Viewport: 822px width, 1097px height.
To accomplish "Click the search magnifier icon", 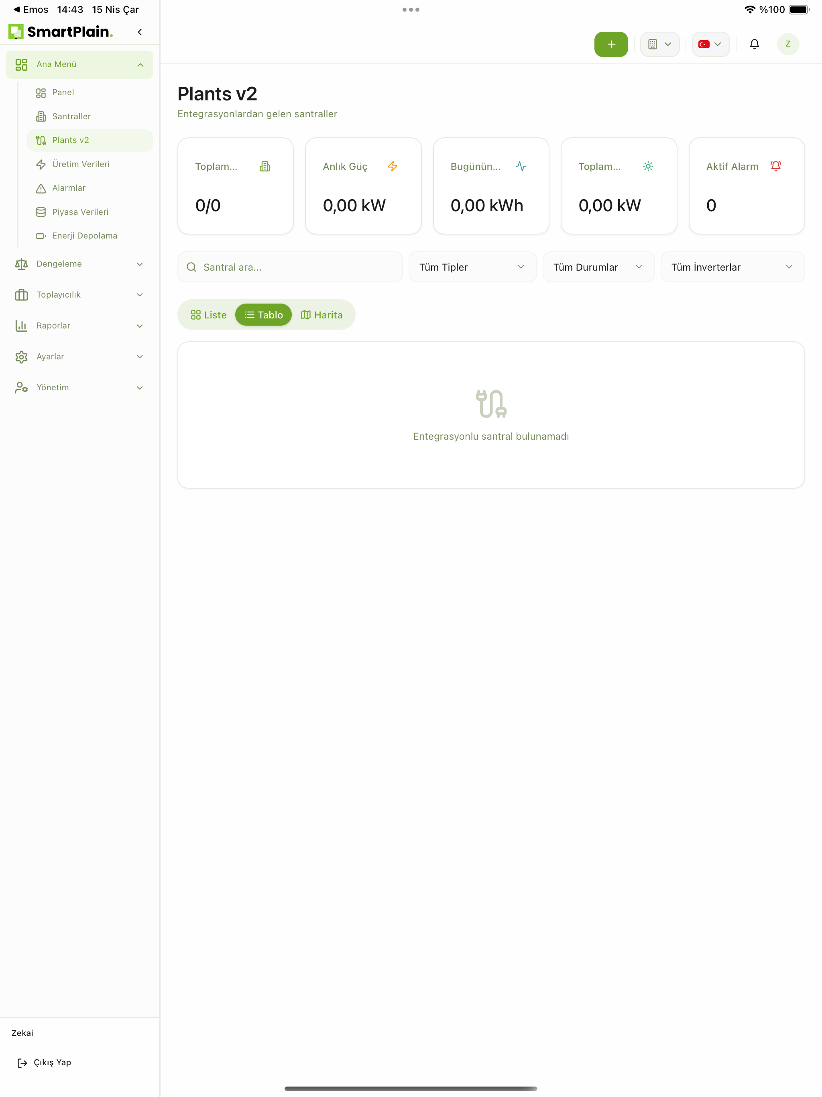I will pyautogui.click(x=191, y=267).
